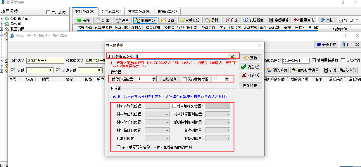The width and height of the screenshot is (361, 167).
Task: Click the folder browse icon beside file field
Action: pyautogui.click(x=232, y=57)
